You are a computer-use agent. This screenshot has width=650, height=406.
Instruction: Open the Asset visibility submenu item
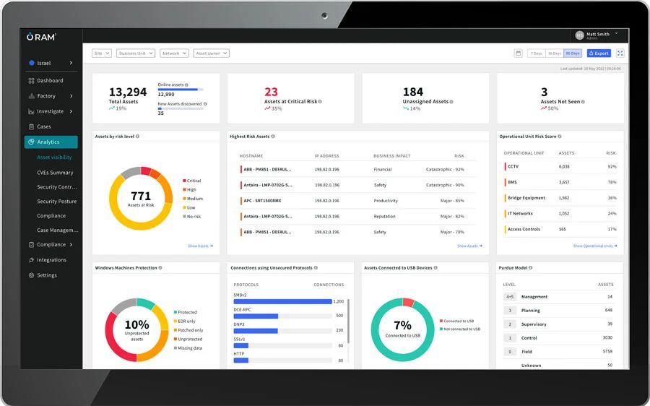coord(54,157)
